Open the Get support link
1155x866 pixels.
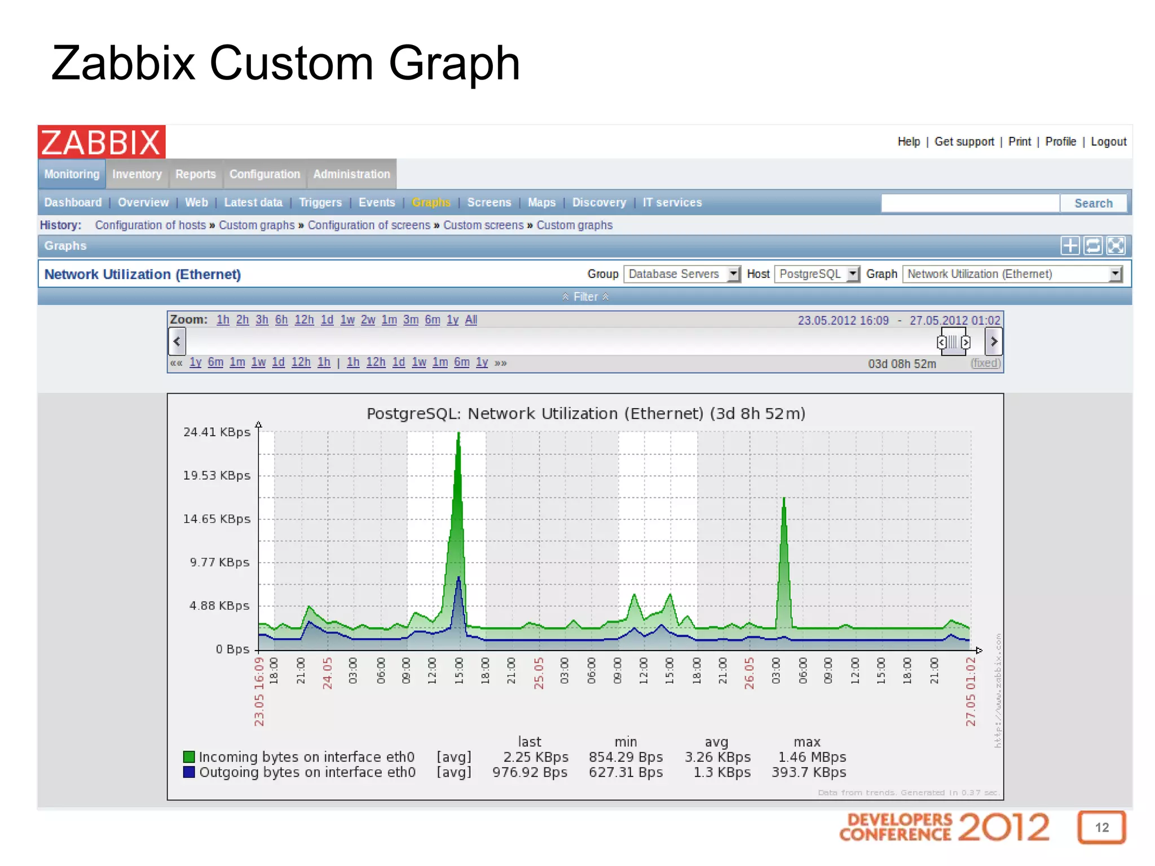(x=964, y=142)
